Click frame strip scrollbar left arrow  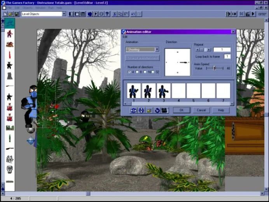(126, 104)
